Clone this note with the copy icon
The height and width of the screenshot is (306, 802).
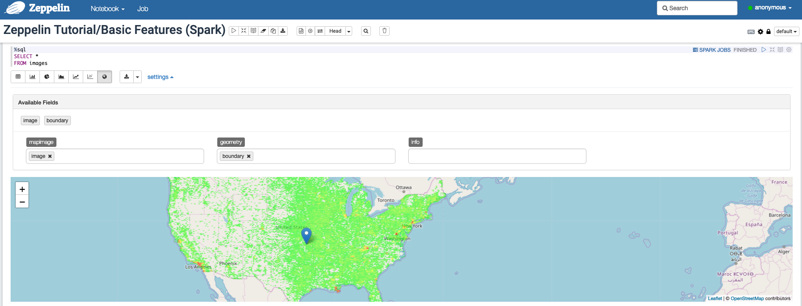coord(273,31)
